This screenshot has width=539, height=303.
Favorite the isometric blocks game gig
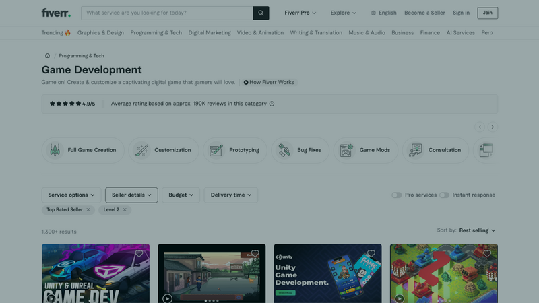(x=487, y=254)
